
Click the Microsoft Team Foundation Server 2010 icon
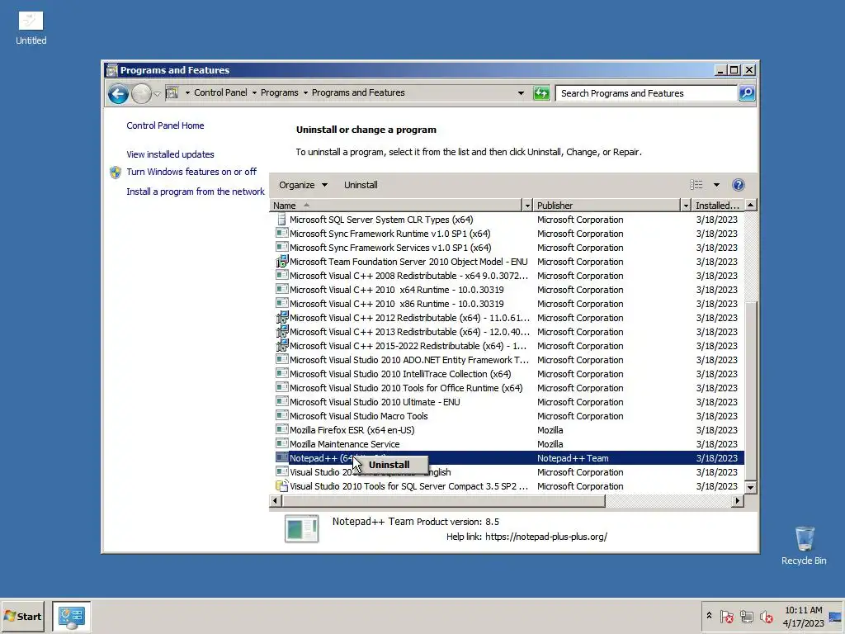[282, 262]
